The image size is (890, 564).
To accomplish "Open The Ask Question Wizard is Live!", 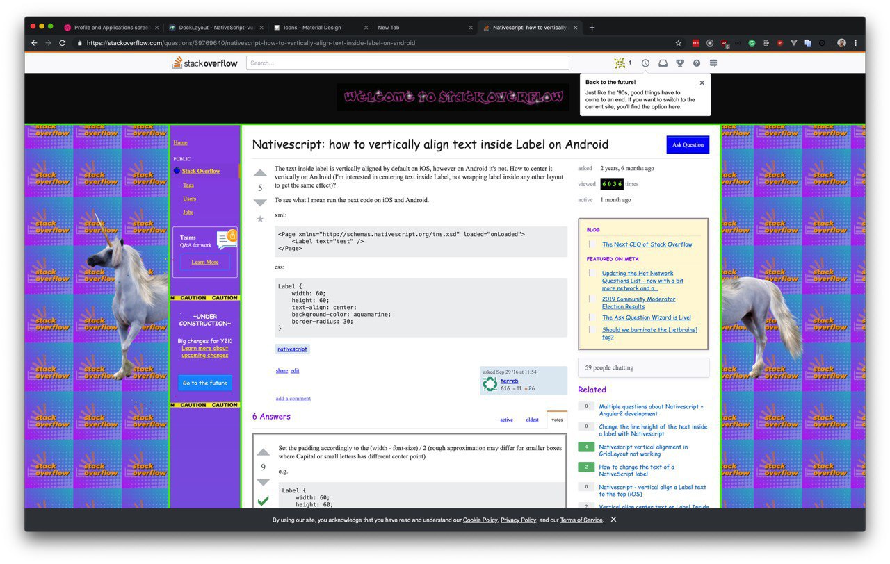I will (x=647, y=317).
